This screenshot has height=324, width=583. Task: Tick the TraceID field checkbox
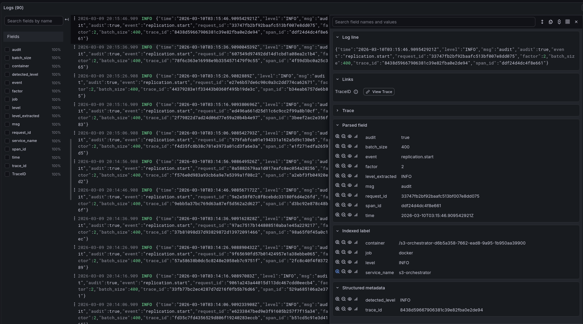(x=7, y=174)
